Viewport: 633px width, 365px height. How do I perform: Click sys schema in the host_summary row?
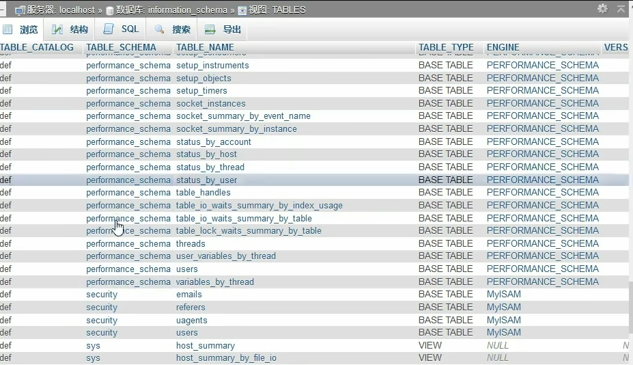point(93,346)
